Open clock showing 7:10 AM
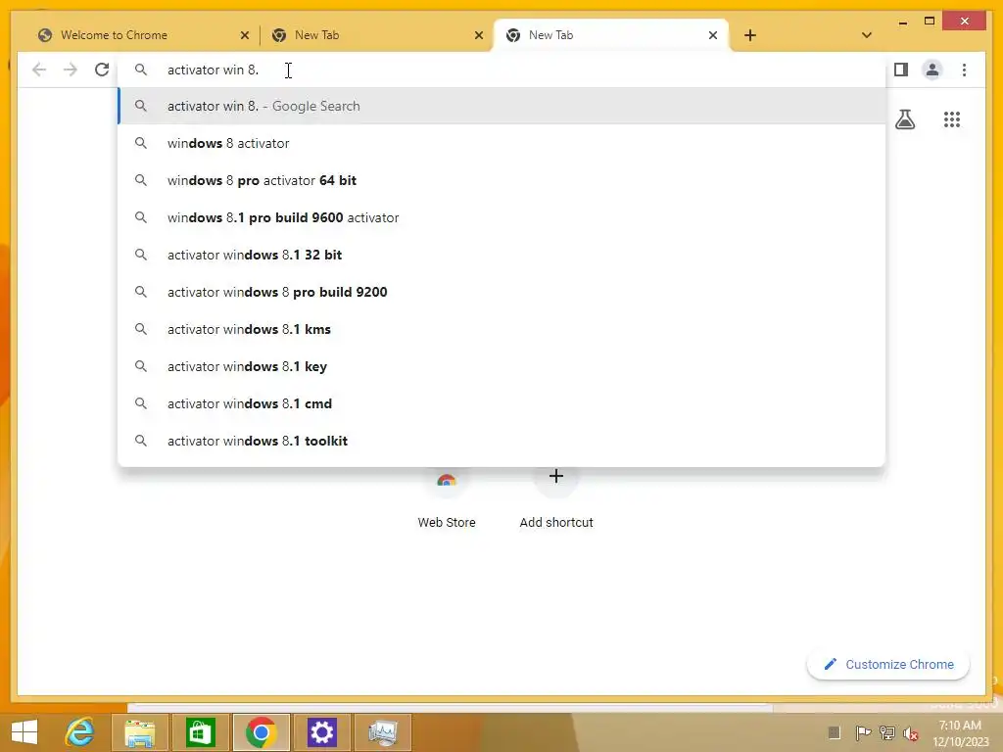 (960, 733)
